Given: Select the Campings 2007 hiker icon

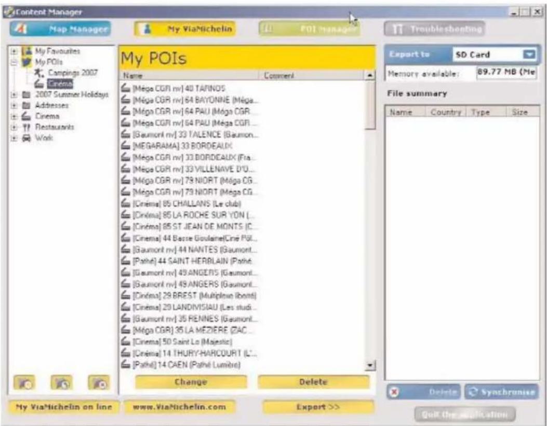Looking at the screenshot, I should [39, 73].
